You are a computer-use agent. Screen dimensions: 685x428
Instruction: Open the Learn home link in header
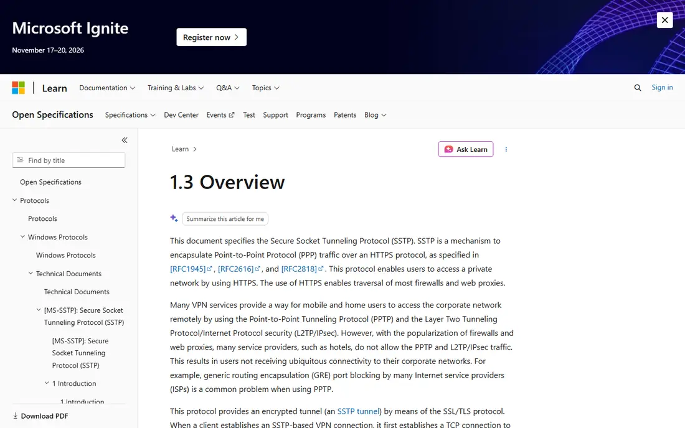point(55,88)
